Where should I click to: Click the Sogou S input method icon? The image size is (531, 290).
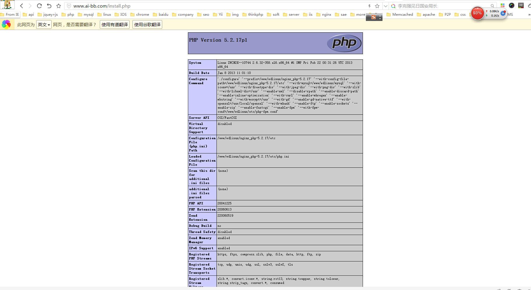point(373,17)
